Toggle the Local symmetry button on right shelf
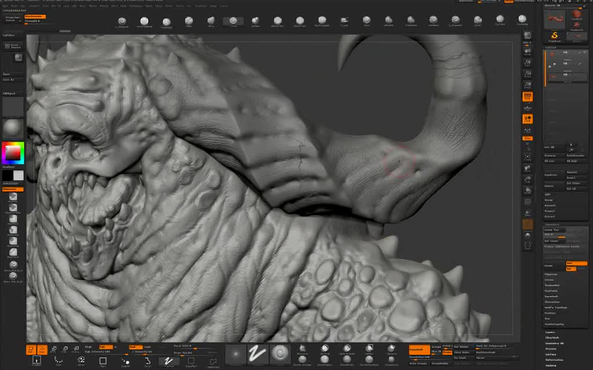Image resolution: width=593 pixels, height=370 pixels. [x=528, y=119]
